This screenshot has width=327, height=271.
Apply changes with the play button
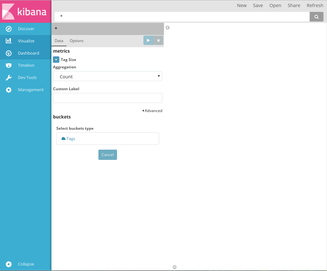pyautogui.click(x=148, y=40)
